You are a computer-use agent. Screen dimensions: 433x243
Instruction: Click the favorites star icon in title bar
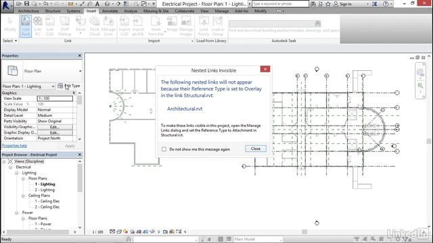[x=327, y=4]
